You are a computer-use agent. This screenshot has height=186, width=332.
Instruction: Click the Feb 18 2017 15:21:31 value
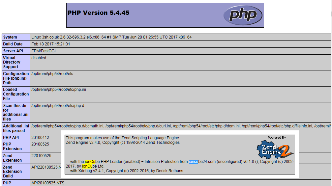[50, 44]
